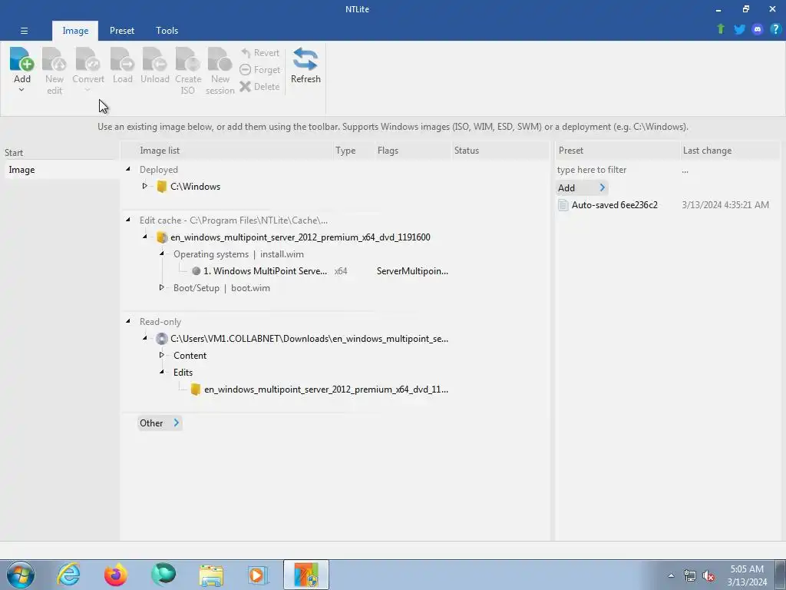Image resolution: width=786 pixels, height=590 pixels.
Task: Click the Preset column header
Action: 617,151
